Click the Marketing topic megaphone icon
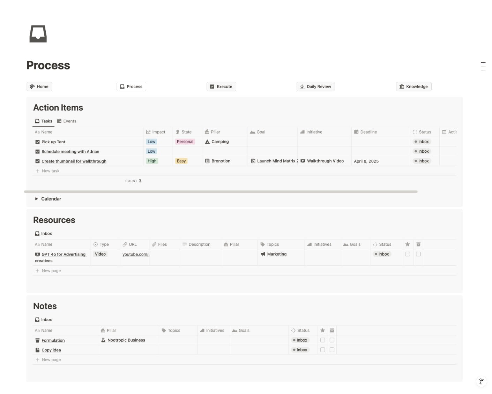Screen dimensions: 492x394 coord(263,254)
